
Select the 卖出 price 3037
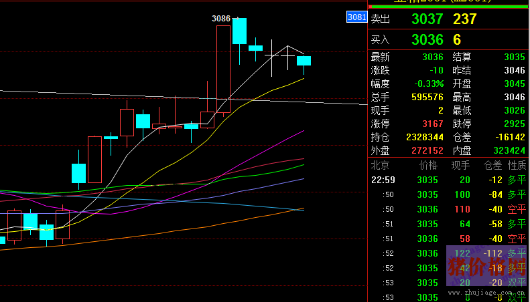pos(427,19)
